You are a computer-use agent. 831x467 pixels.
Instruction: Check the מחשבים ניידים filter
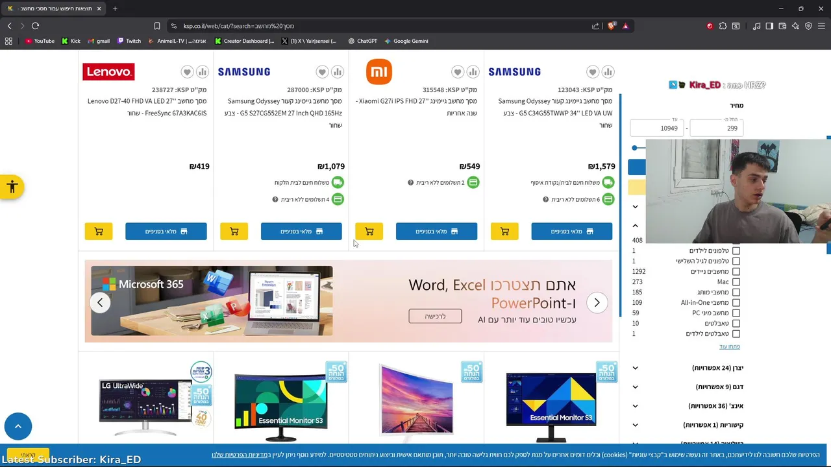click(x=736, y=271)
